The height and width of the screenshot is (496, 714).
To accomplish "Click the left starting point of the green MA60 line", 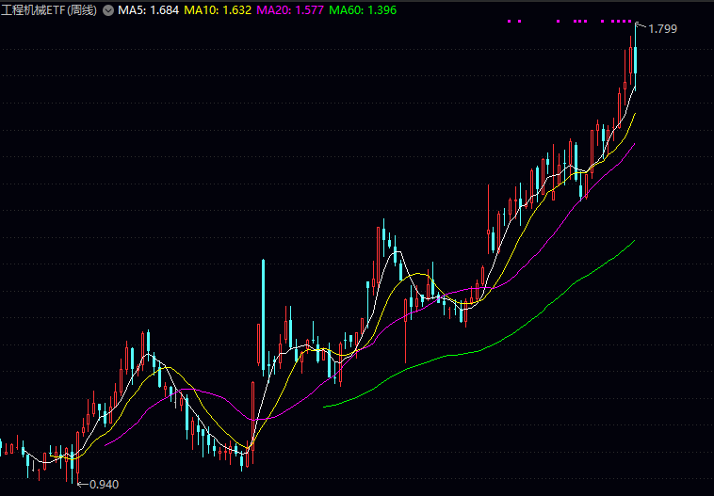I will 324,407.
